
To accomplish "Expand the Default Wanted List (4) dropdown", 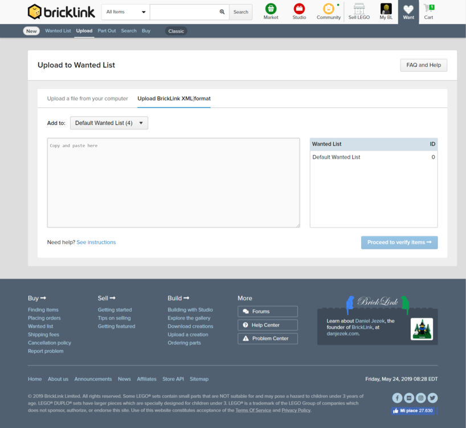I will (x=109, y=123).
